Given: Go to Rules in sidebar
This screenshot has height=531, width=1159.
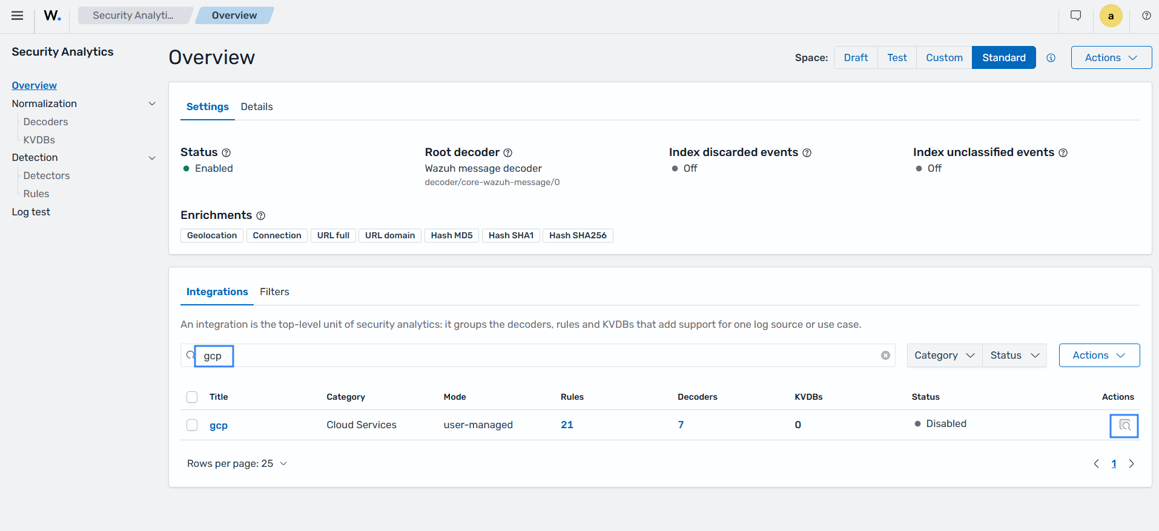Looking at the screenshot, I should pyautogui.click(x=36, y=194).
